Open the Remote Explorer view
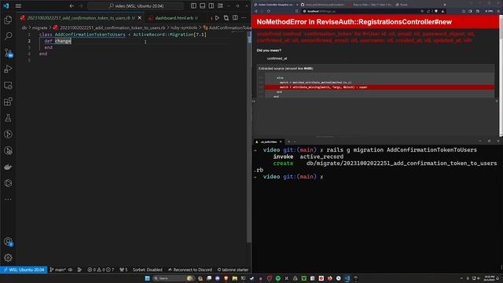The image size is (503, 283). [8, 85]
